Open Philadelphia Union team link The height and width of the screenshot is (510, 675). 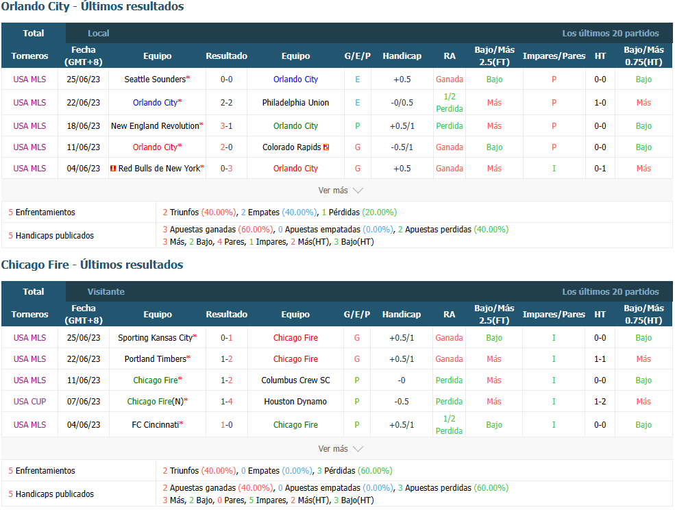click(295, 103)
